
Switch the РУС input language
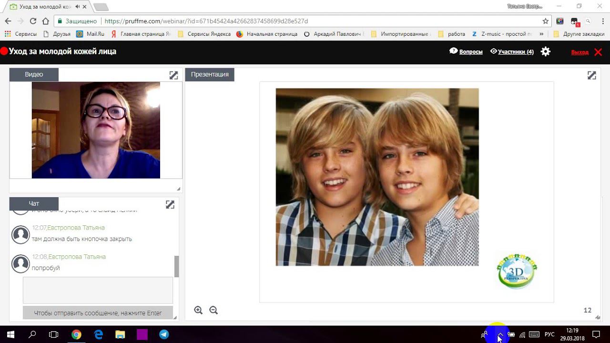[x=549, y=334]
